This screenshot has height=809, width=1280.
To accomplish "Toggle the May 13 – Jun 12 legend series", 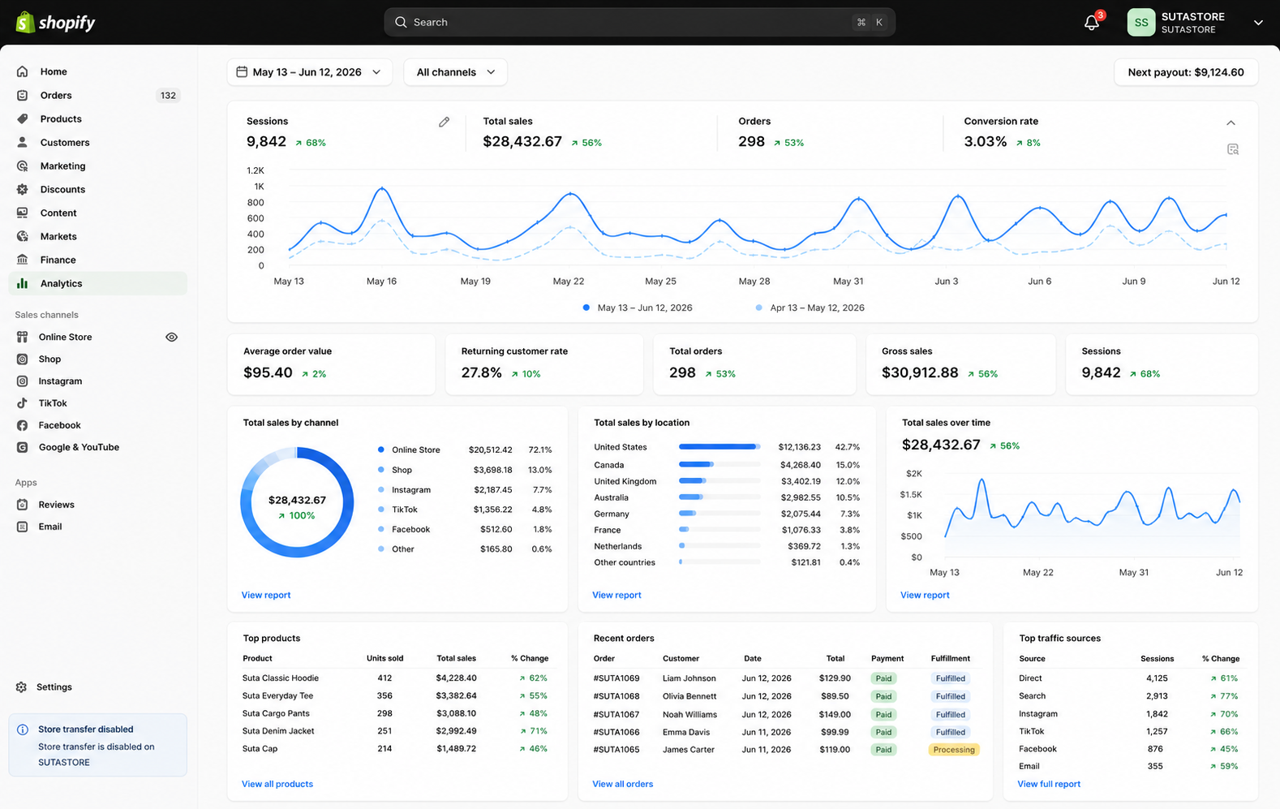I will 638,308.
